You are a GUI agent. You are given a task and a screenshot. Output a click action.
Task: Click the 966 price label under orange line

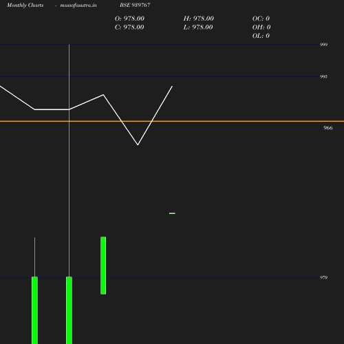point(327,128)
